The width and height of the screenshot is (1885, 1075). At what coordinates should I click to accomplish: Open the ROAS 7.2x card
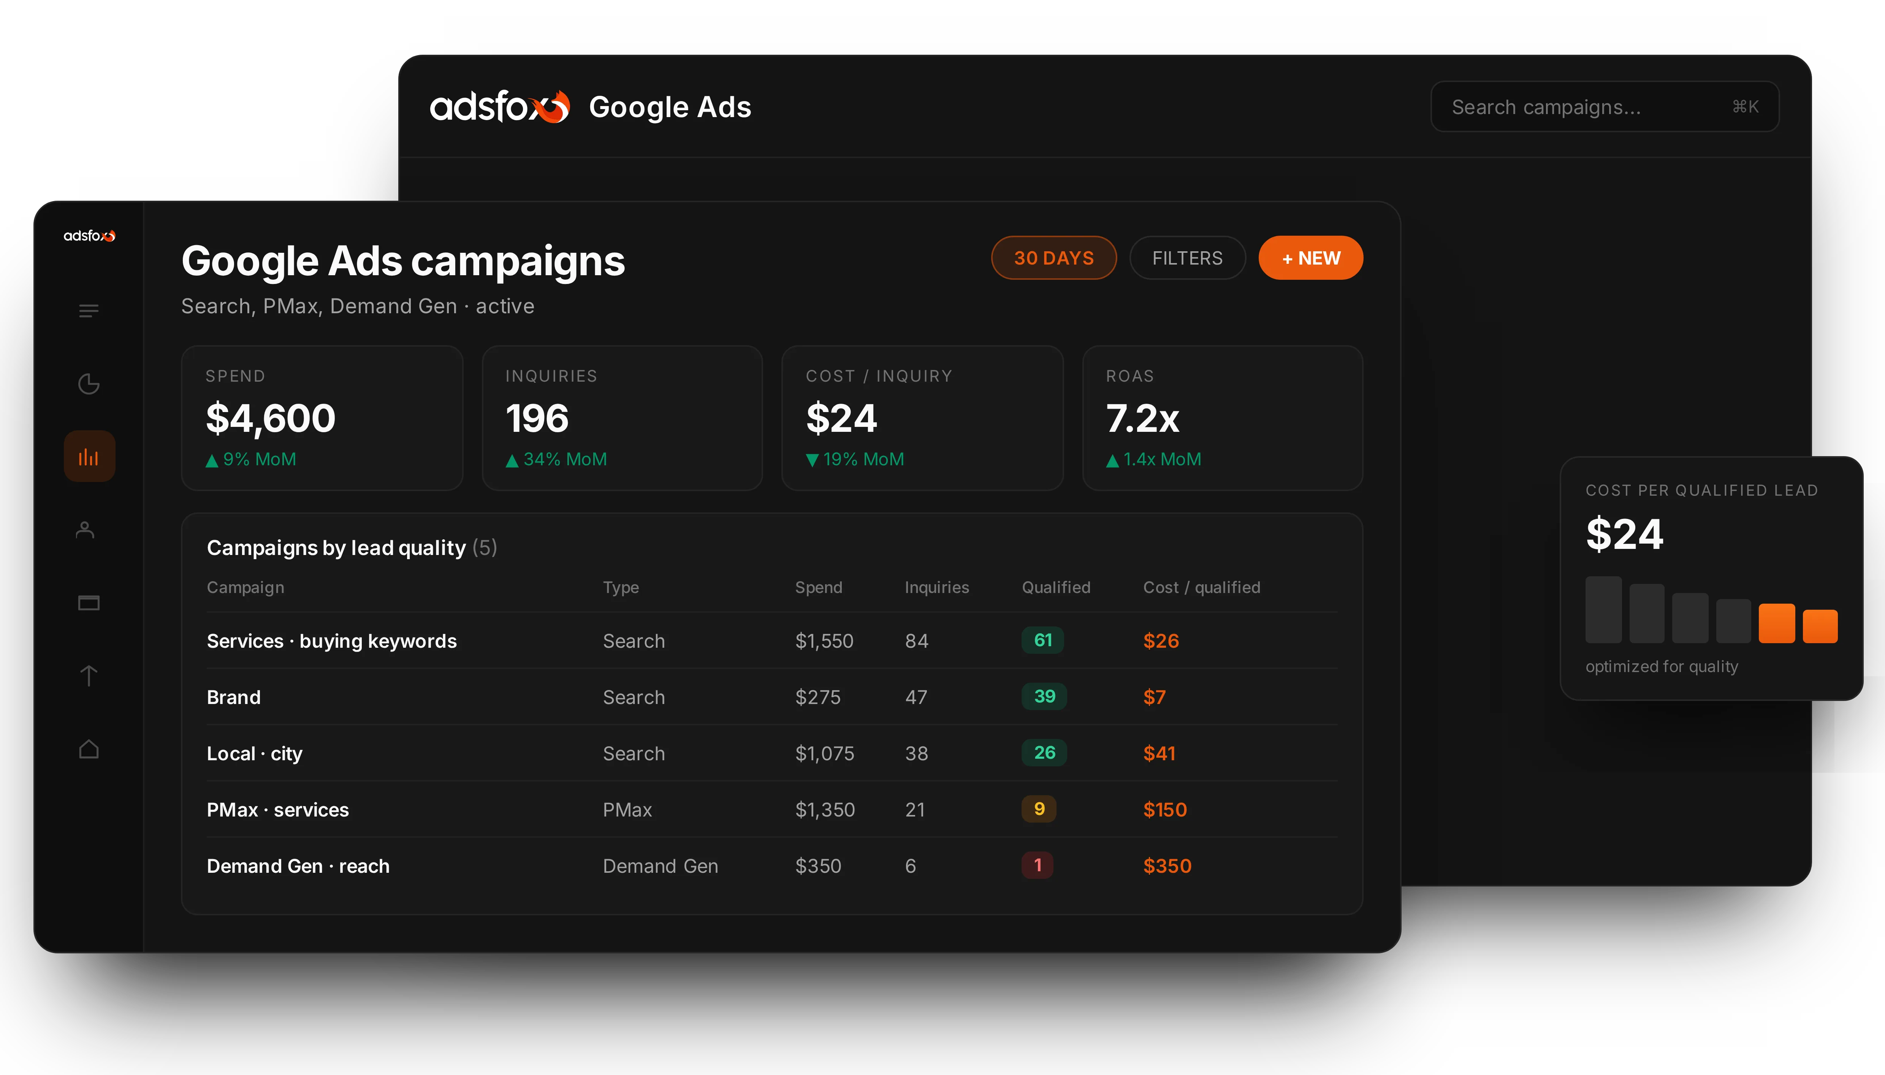pos(1222,418)
